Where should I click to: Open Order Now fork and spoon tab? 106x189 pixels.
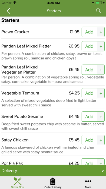(18, 182)
